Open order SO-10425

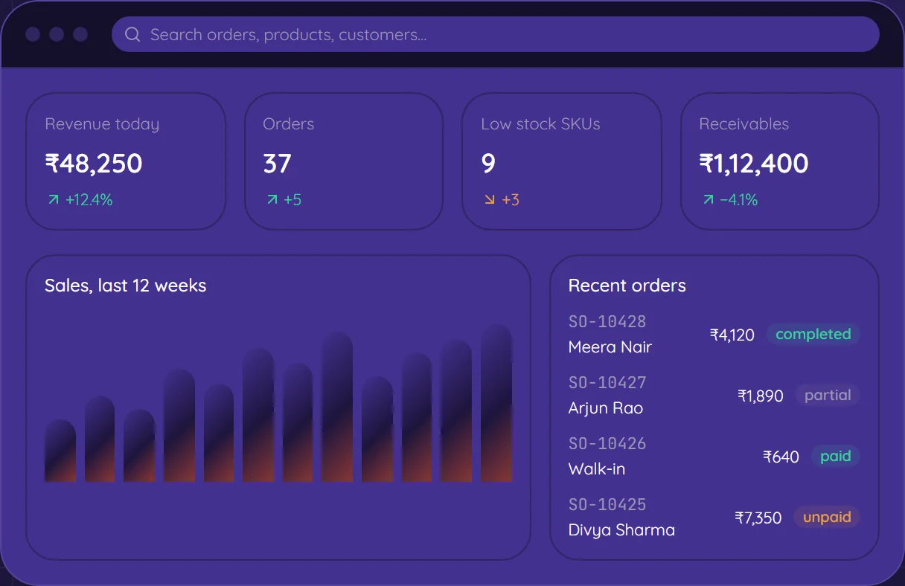pyautogui.click(x=607, y=504)
